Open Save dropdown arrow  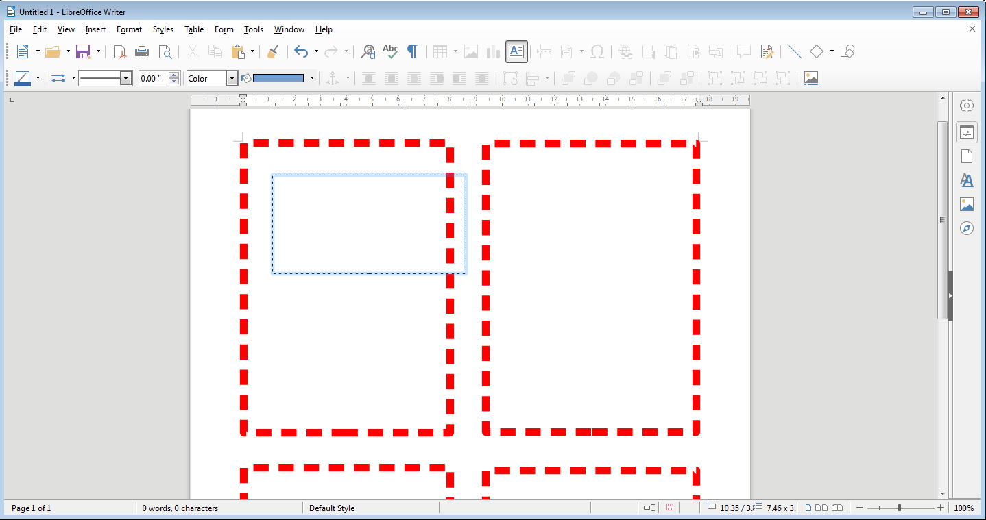98,51
